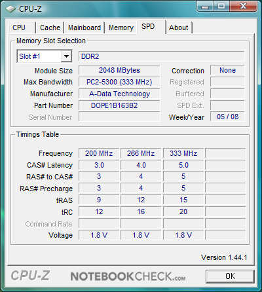
Task: Click the tRC value 16
Action: point(141,211)
